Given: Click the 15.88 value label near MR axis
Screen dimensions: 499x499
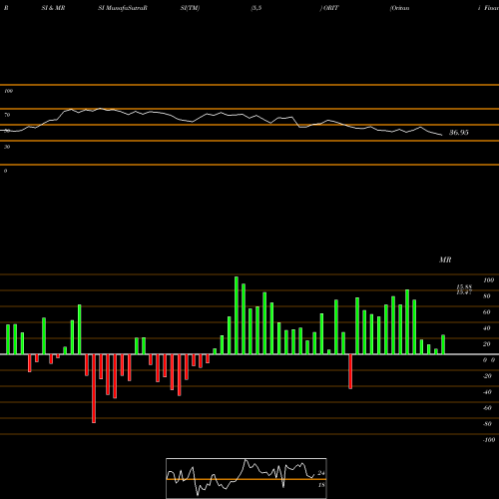Looking at the screenshot, I should (464, 287).
